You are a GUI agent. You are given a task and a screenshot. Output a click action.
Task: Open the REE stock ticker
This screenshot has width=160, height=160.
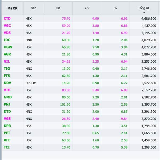[x=7, y=140]
